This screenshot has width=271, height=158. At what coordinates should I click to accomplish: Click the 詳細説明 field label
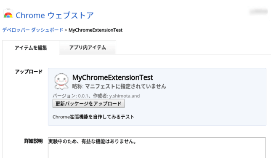click(33, 141)
